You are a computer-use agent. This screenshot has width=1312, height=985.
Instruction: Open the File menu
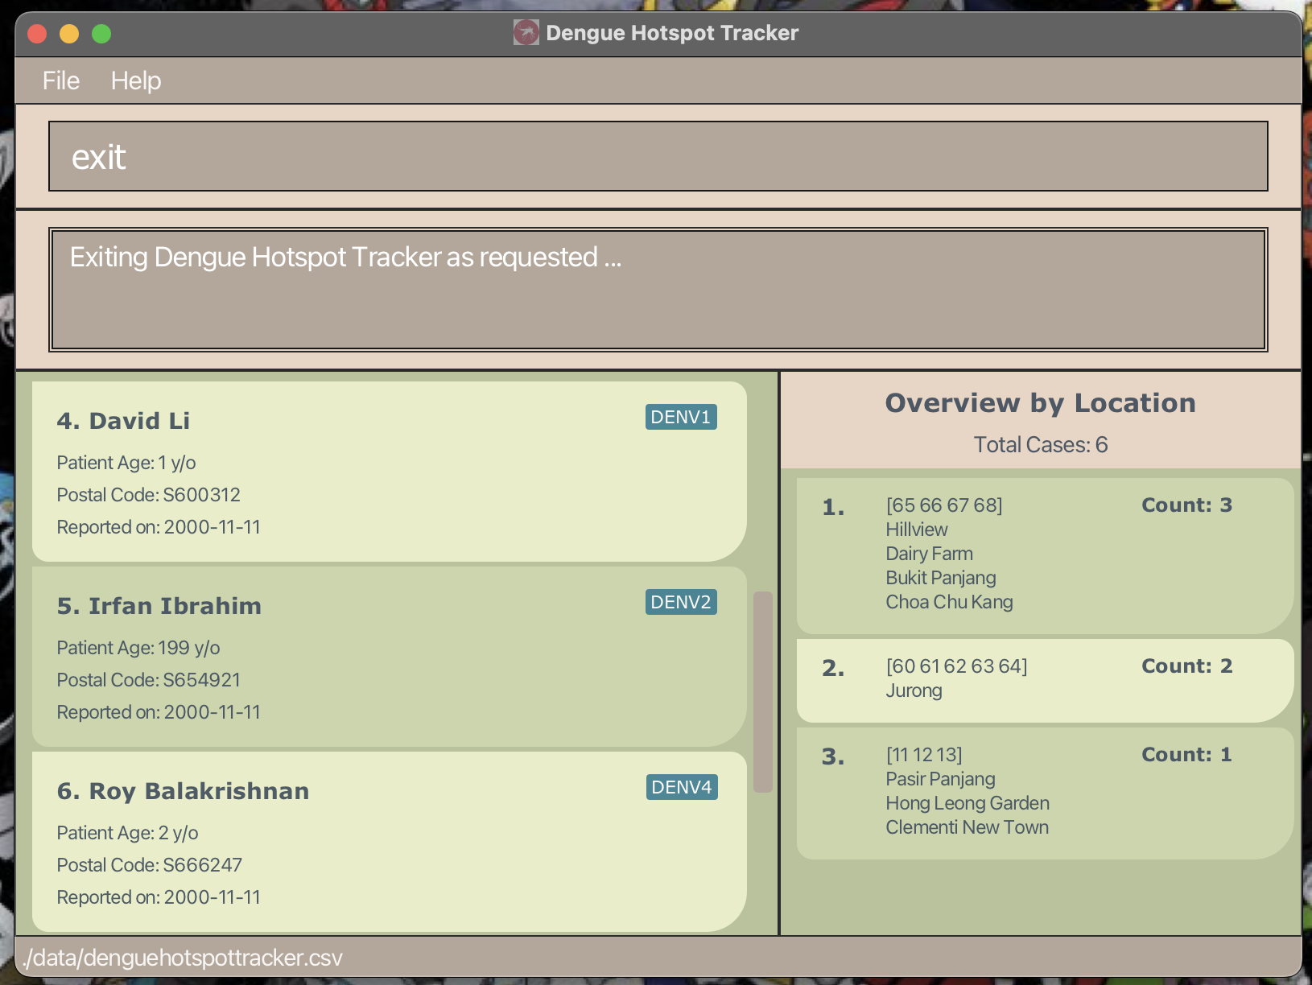pyautogui.click(x=61, y=80)
